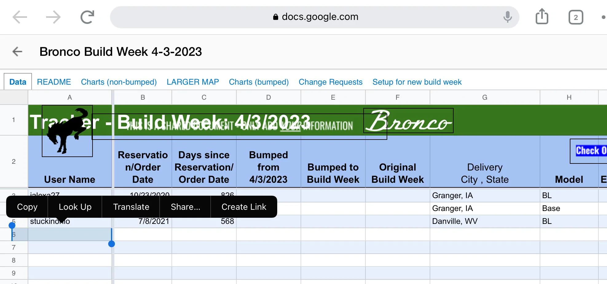This screenshot has width=607, height=284.
Task: Select column F header
Action: pyautogui.click(x=398, y=98)
